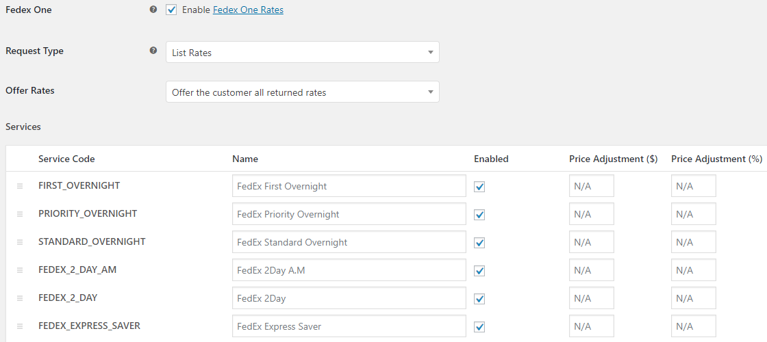Toggle Enabled for FedEx Priority Overnight
Image resolution: width=767 pixels, height=342 pixels.
479,215
